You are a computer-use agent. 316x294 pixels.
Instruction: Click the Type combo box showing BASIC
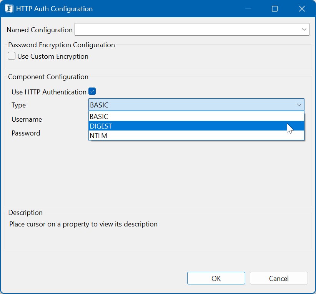(192, 105)
